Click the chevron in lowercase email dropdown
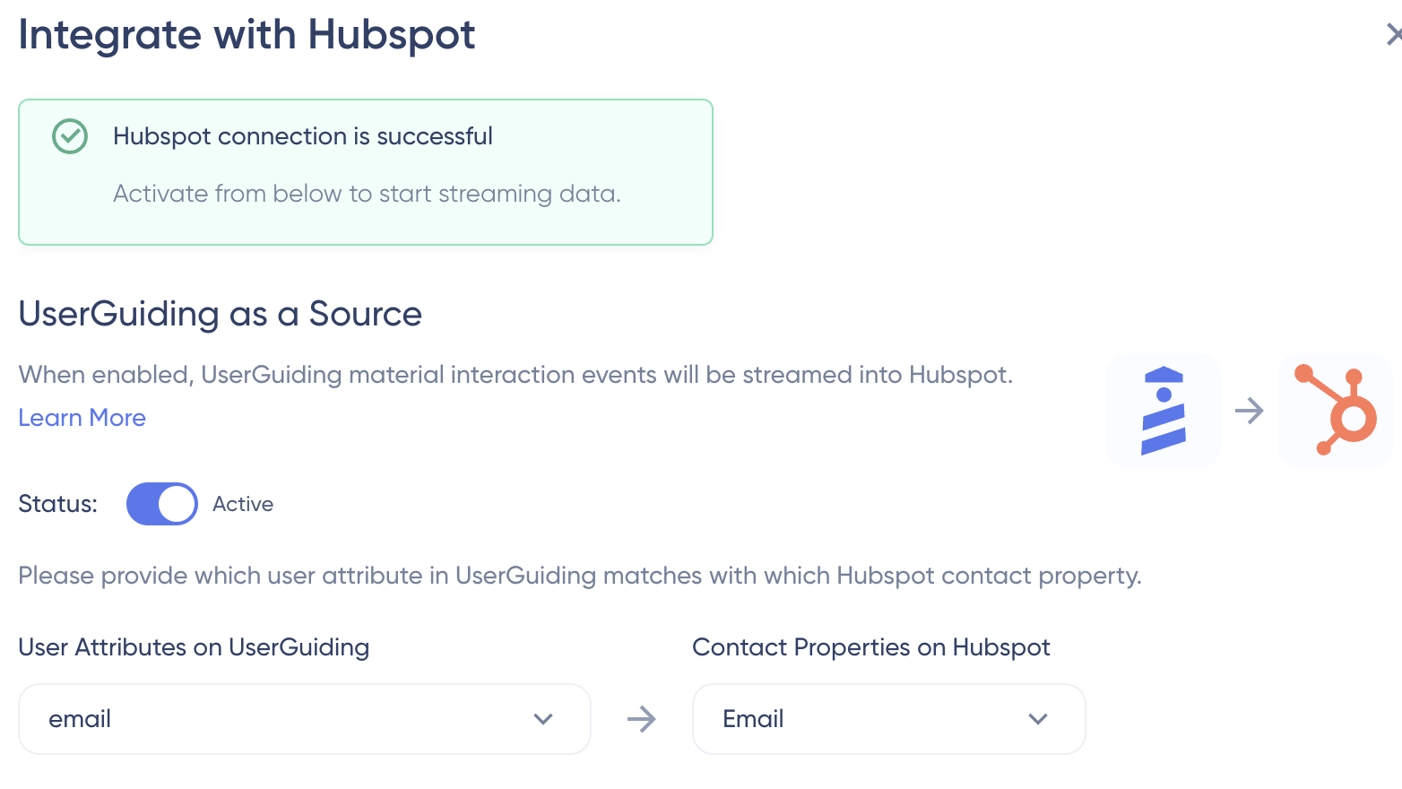 tap(543, 719)
